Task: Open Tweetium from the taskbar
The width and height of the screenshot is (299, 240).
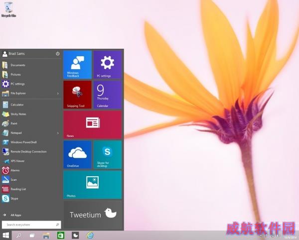Action: pos(75,236)
